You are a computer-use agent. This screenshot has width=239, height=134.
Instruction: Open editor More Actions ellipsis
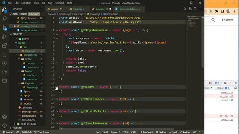200,9
